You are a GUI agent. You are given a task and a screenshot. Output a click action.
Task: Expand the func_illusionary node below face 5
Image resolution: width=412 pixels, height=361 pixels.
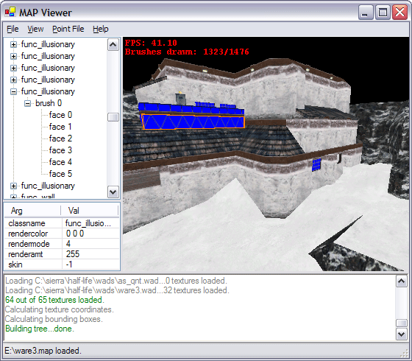13,186
